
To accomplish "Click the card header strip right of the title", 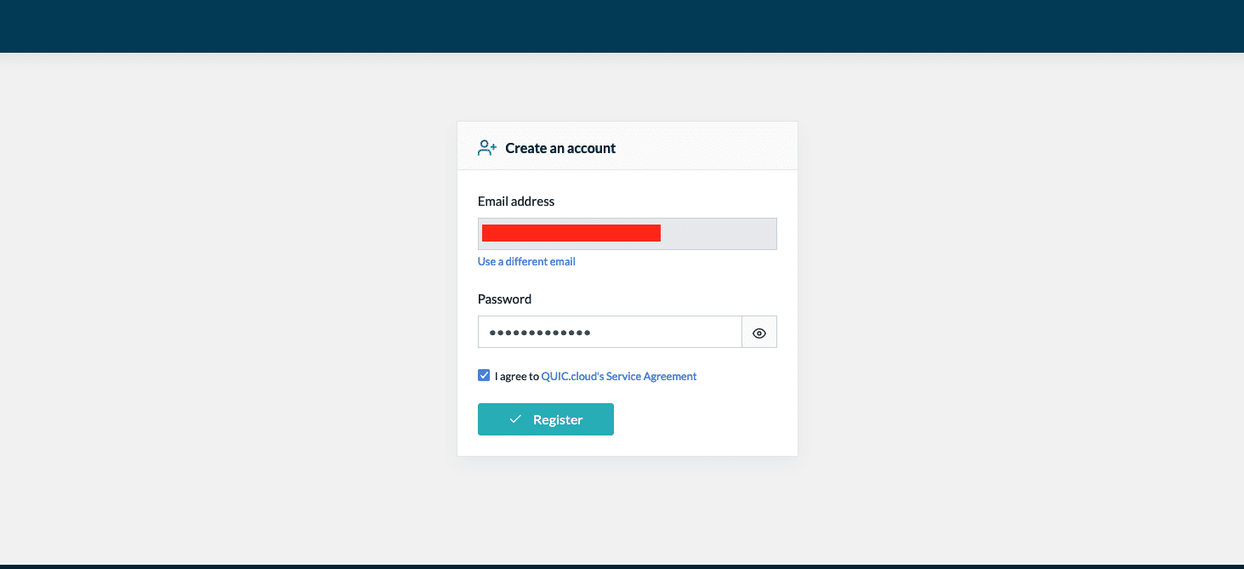I will pos(706,146).
